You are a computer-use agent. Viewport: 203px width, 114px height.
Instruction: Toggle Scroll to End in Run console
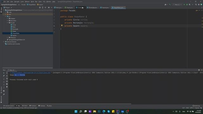(7, 81)
